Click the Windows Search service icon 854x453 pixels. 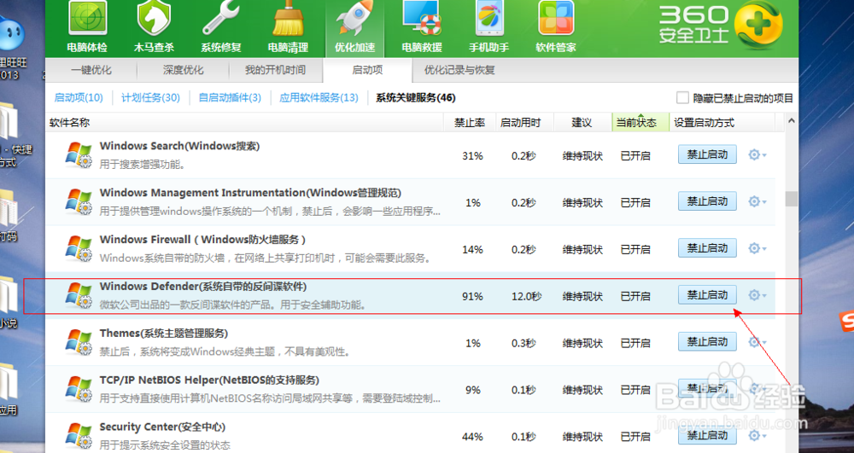coord(79,155)
